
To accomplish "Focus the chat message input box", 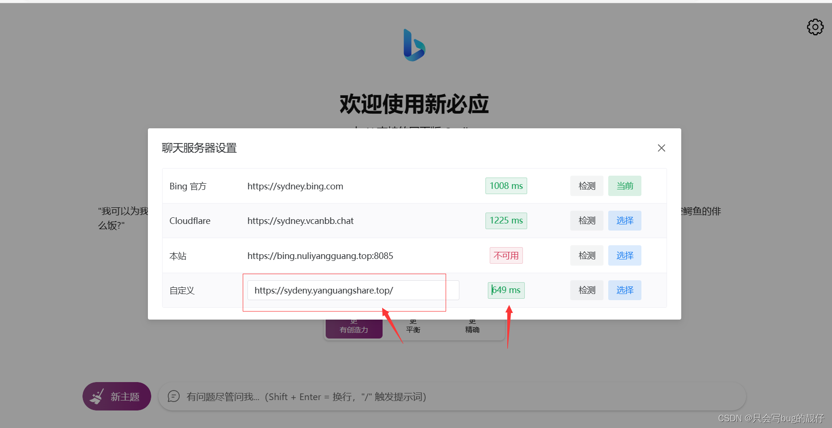I will (452, 396).
